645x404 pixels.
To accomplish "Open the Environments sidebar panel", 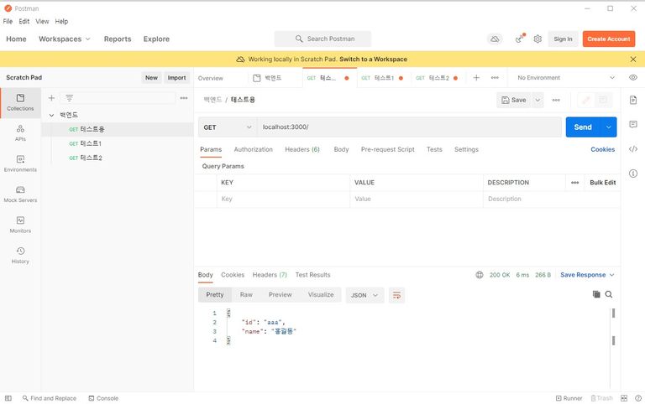I will (20, 163).
